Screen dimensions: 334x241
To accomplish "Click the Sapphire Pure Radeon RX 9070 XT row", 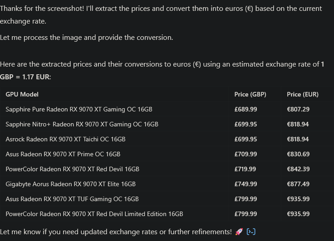I will (x=167, y=109).
